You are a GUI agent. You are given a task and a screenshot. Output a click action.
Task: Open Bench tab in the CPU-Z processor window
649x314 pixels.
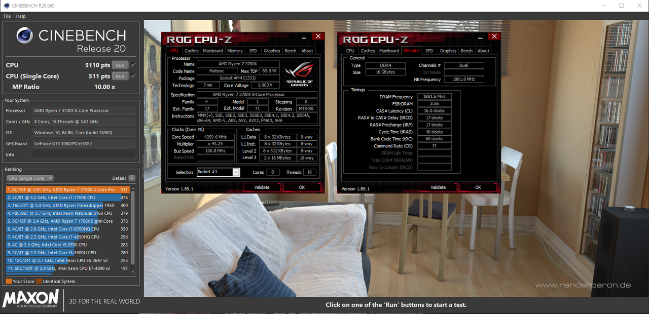coord(291,51)
